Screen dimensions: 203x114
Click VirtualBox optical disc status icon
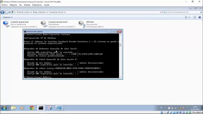point(165,112)
